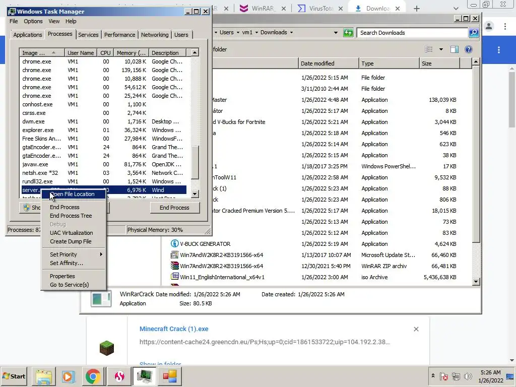Click Explorer file list scrollbar down arrow
The image size is (516, 387).
point(476,282)
